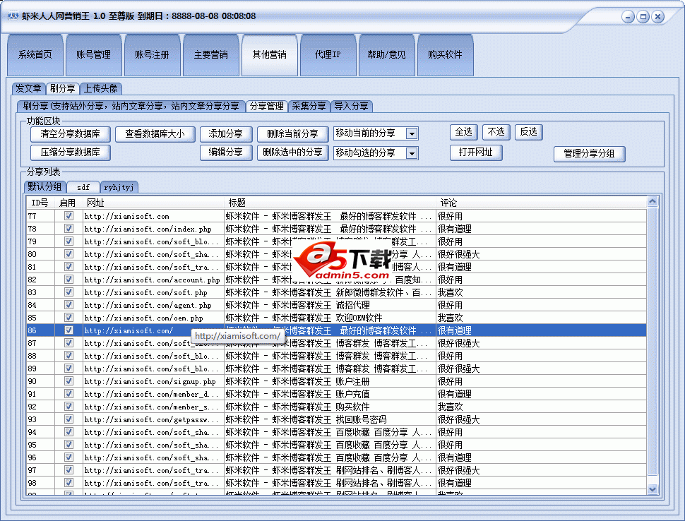Viewport: 685px width, 521px height.
Task: Toggle the checkbox in row 90
Action: [68, 381]
